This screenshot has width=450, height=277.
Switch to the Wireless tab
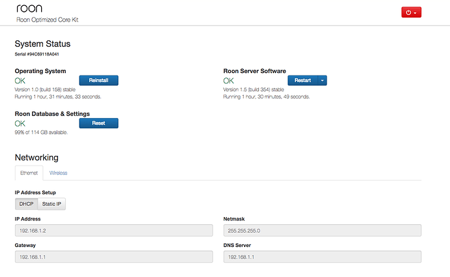coord(58,173)
